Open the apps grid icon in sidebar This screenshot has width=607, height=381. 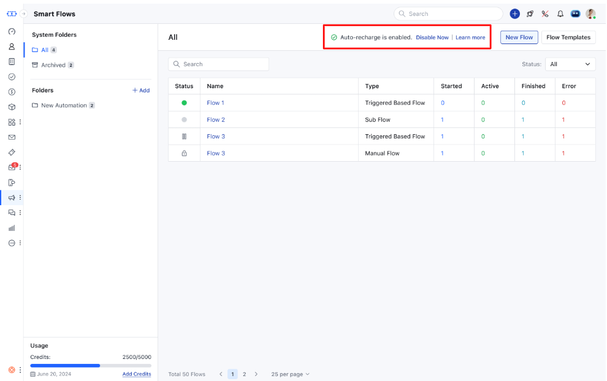coord(12,123)
